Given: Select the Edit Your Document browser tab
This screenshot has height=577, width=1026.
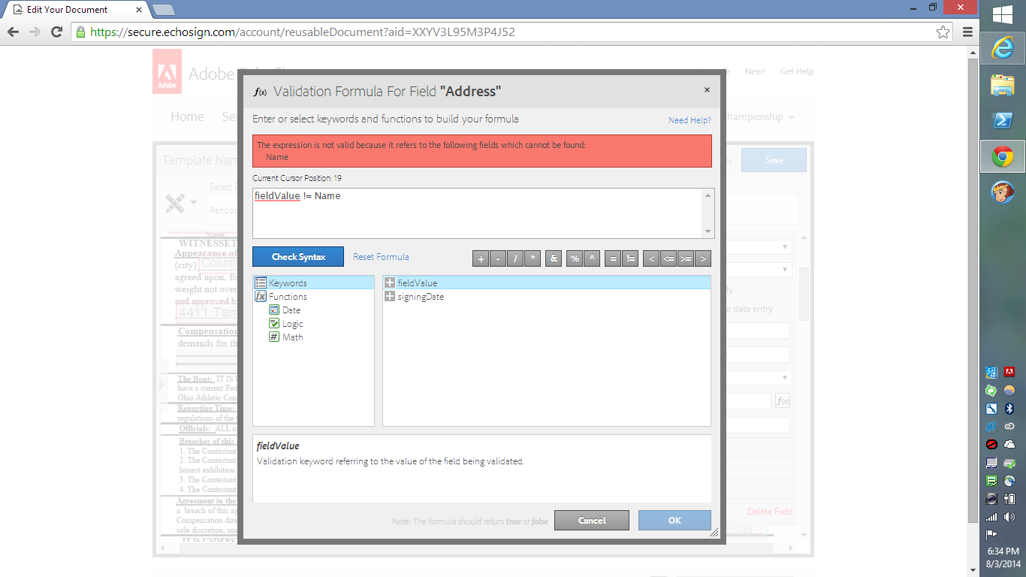Looking at the screenshot, I should 76,10.
